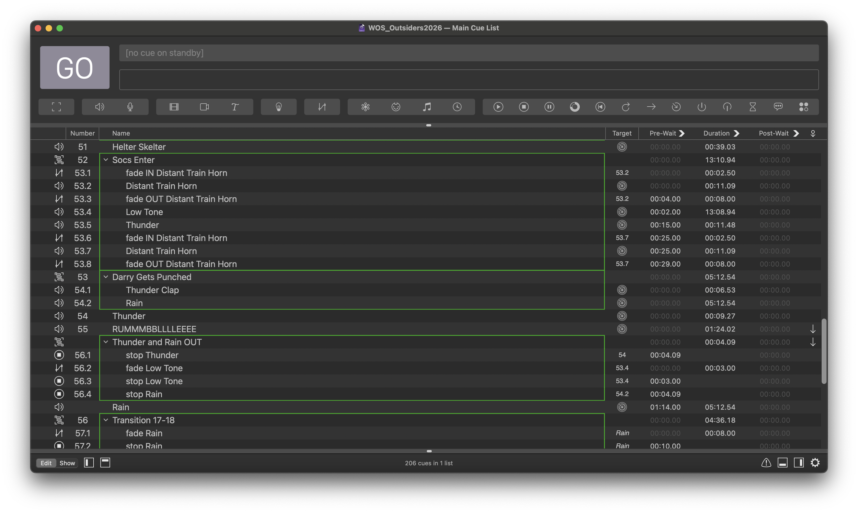Switch to Show mode
This screenshot has width=858, height=513.
67,463
